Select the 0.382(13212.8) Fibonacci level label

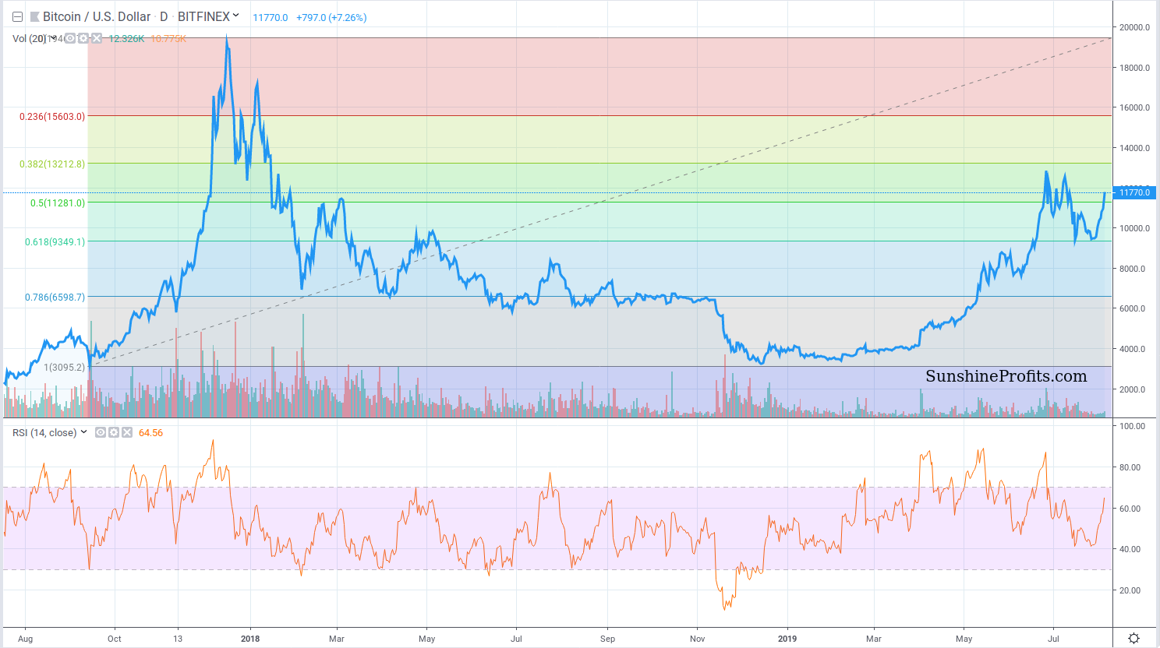tap(52, 164)
